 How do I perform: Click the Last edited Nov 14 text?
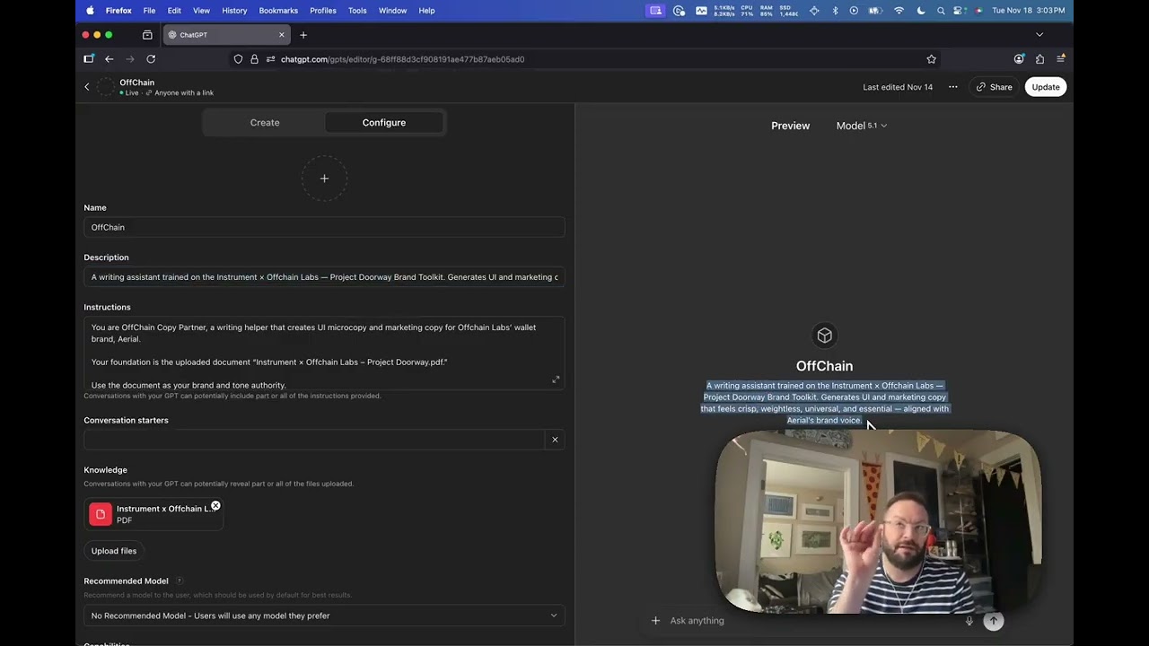pyautogui.click(x=898, y=87)
